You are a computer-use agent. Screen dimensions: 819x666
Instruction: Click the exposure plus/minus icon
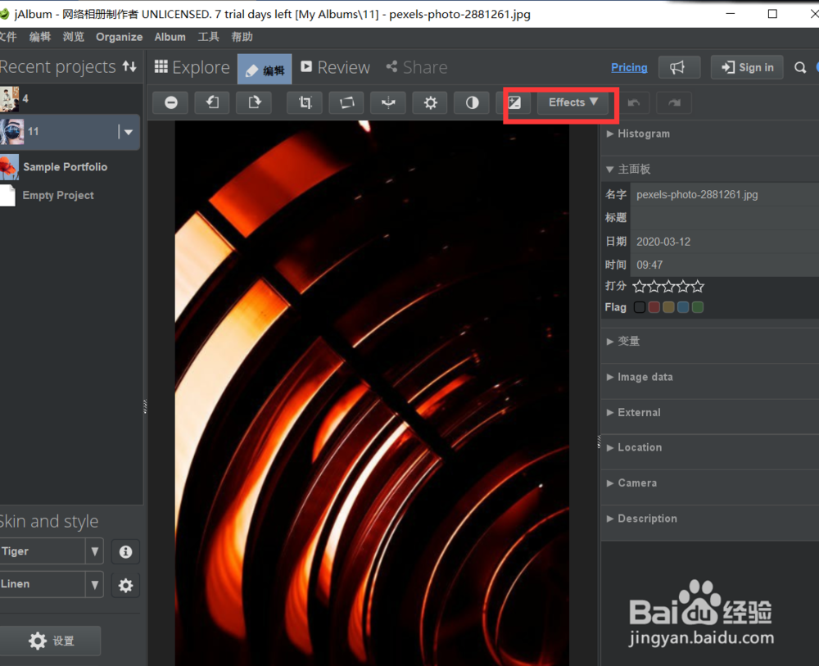[514, 102]
